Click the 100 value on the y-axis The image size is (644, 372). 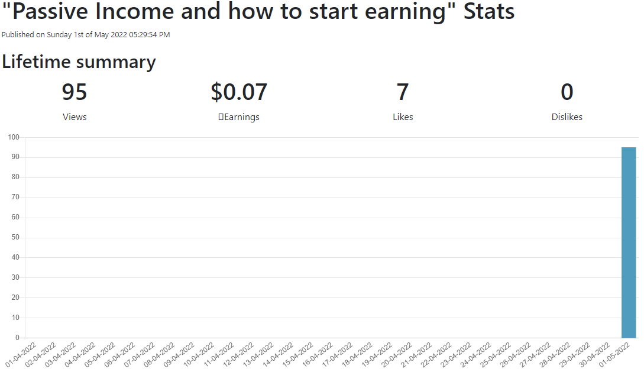tap(14, 137)
